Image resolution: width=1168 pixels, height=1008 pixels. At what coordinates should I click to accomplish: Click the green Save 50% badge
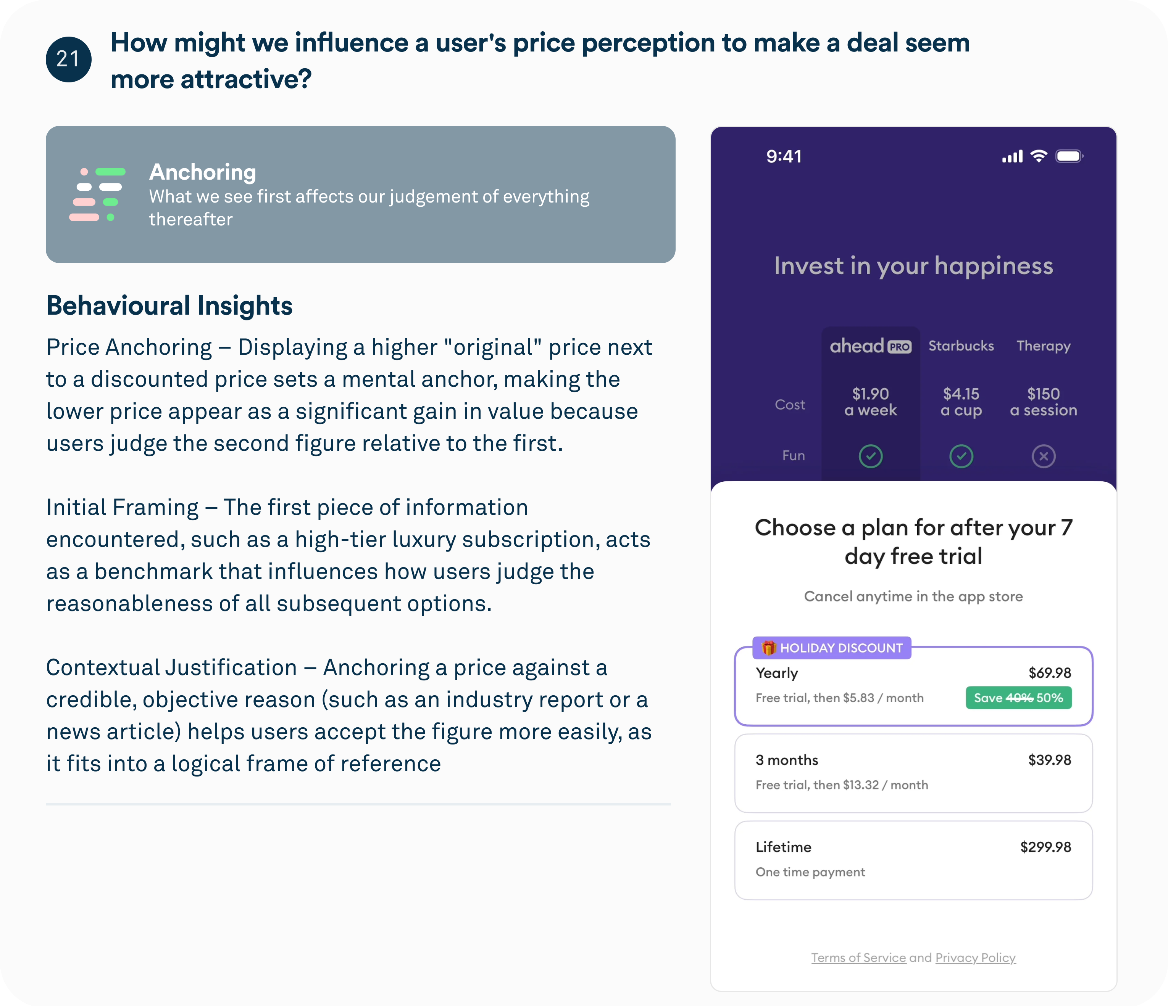[1018, 698]
